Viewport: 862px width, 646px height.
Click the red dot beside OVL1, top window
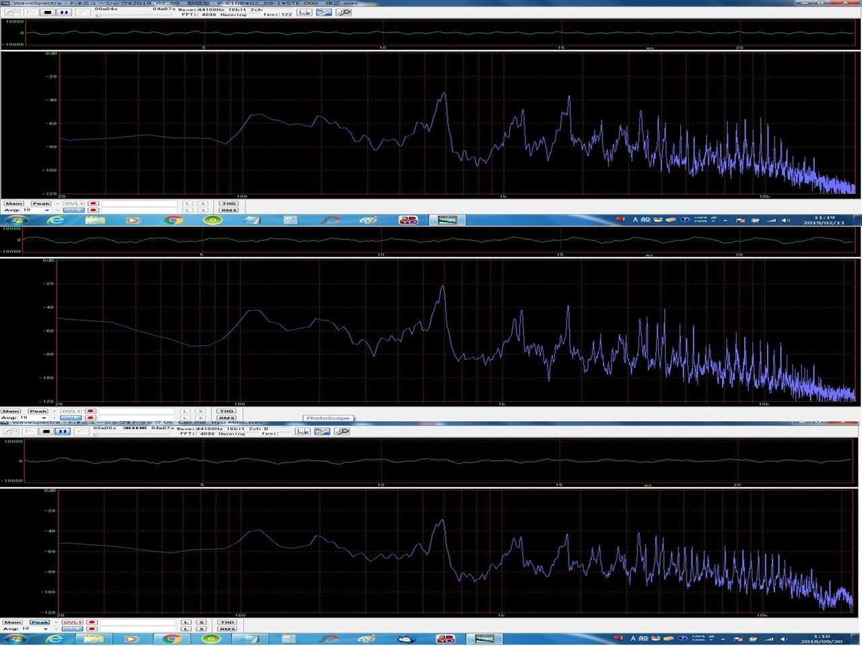(x=93, y=203)
